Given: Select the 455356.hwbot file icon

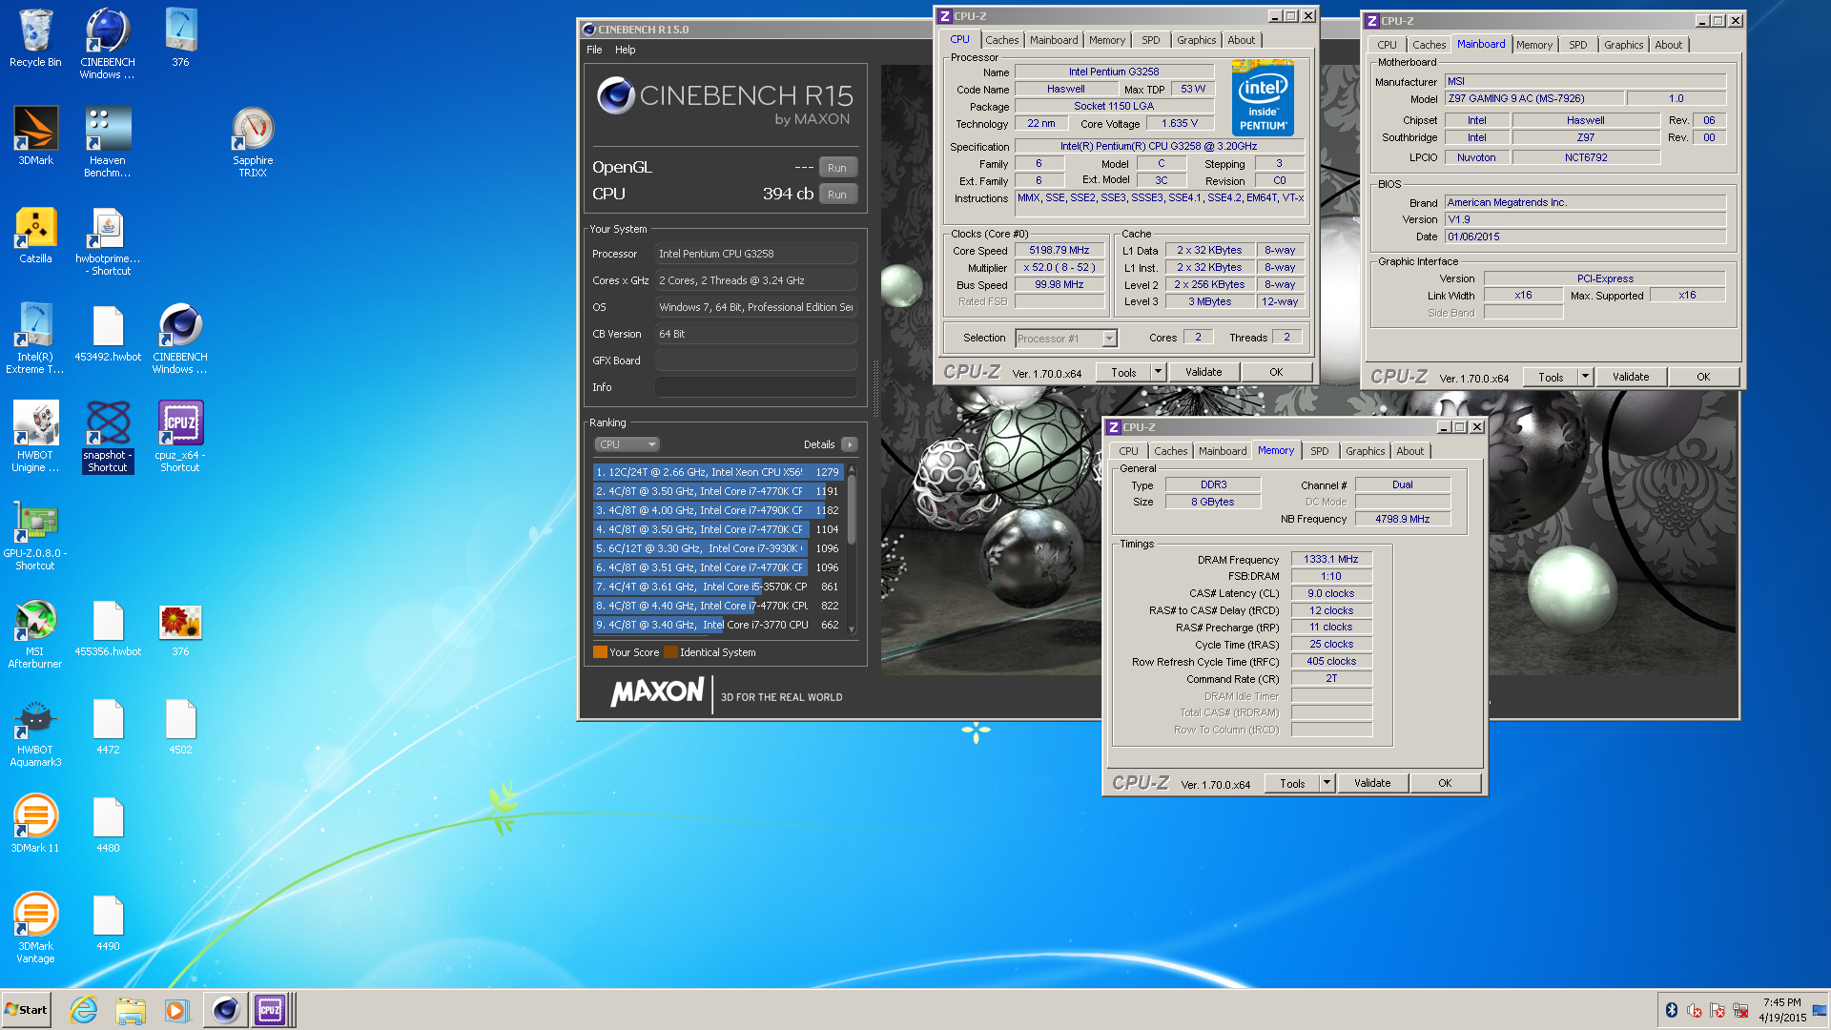Looking at the screenshot, I should pos(108,628).
